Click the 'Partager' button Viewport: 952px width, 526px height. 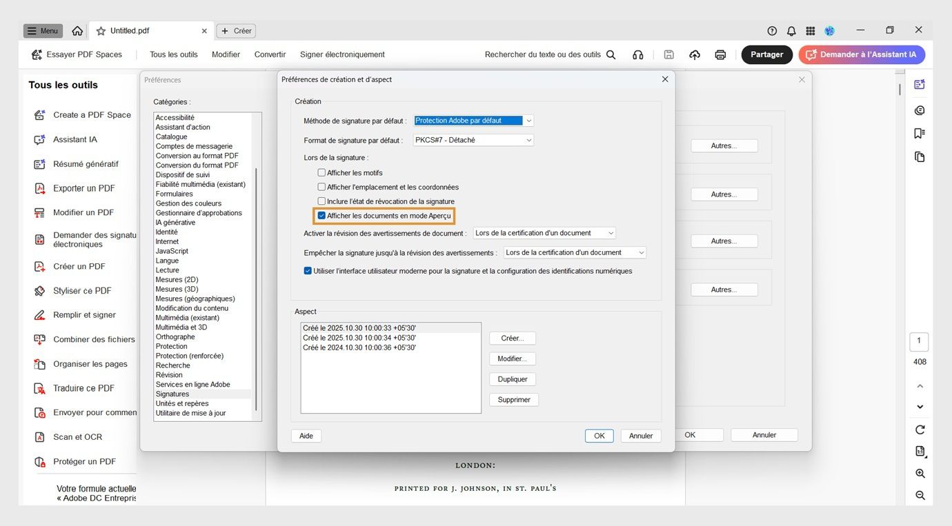tap(766, 54)
